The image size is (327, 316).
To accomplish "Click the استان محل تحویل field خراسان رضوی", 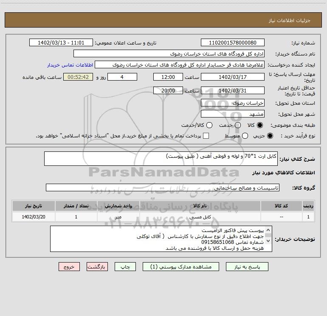I will coord(233,103).
